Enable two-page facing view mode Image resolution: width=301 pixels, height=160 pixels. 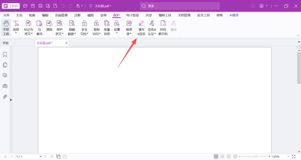tap(229, 157)
